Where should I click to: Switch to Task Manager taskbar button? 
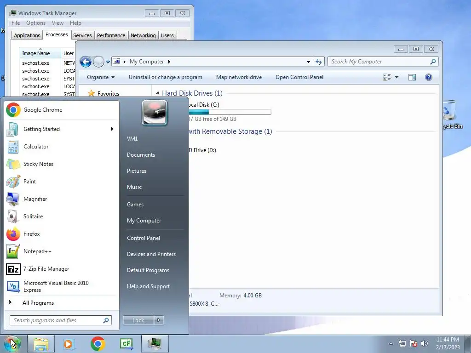(x=155, y=344)
